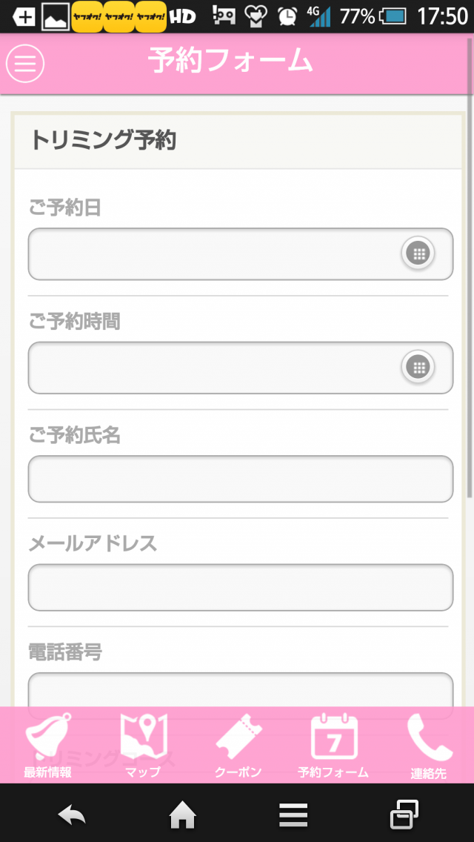Focus the ご予約日 date field
474x842 pixels.
pyautogui.click(x=241, y=254)
